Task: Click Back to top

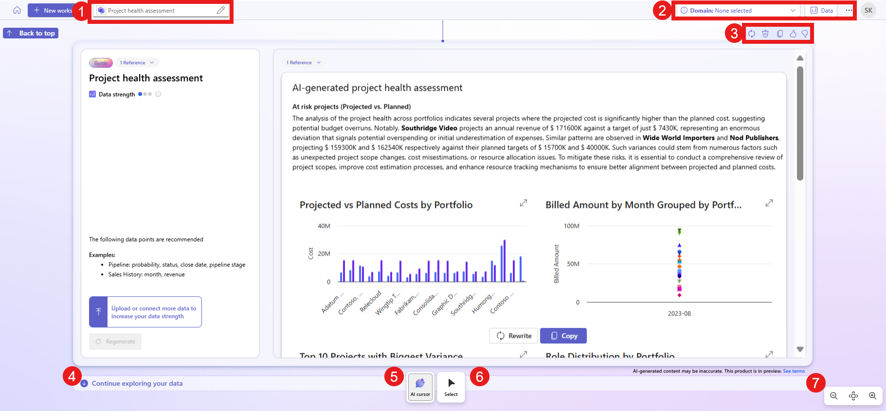Action: (x=31, y=33)
